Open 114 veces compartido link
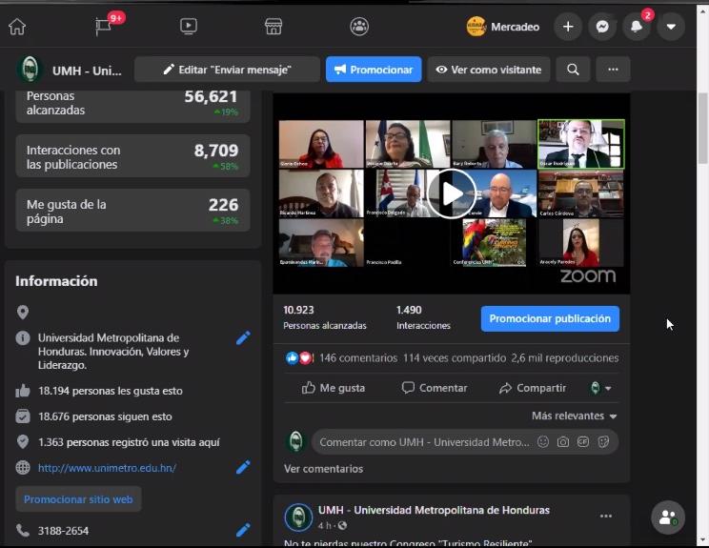 tap(455, 358)
